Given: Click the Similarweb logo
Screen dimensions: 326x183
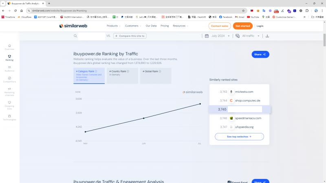Looking at the screenshot, I should [x=73, y=26].
